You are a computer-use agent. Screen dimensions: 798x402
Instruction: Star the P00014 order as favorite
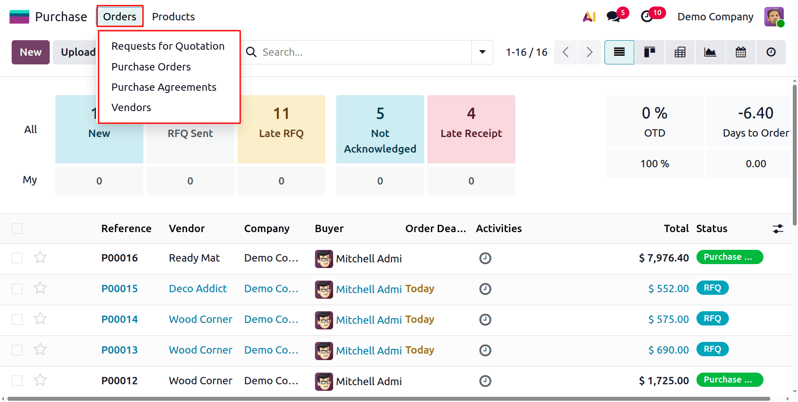[40, 319]
